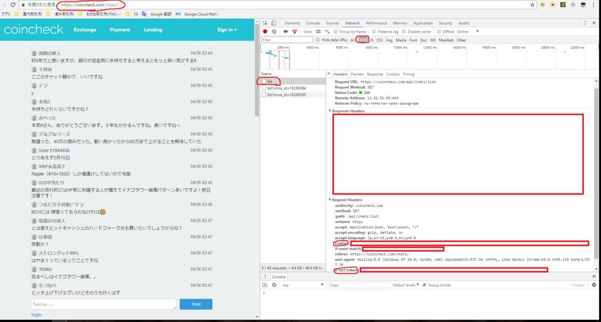Click the browser address bar URL
601x322 pixels.
pos(89,5)
